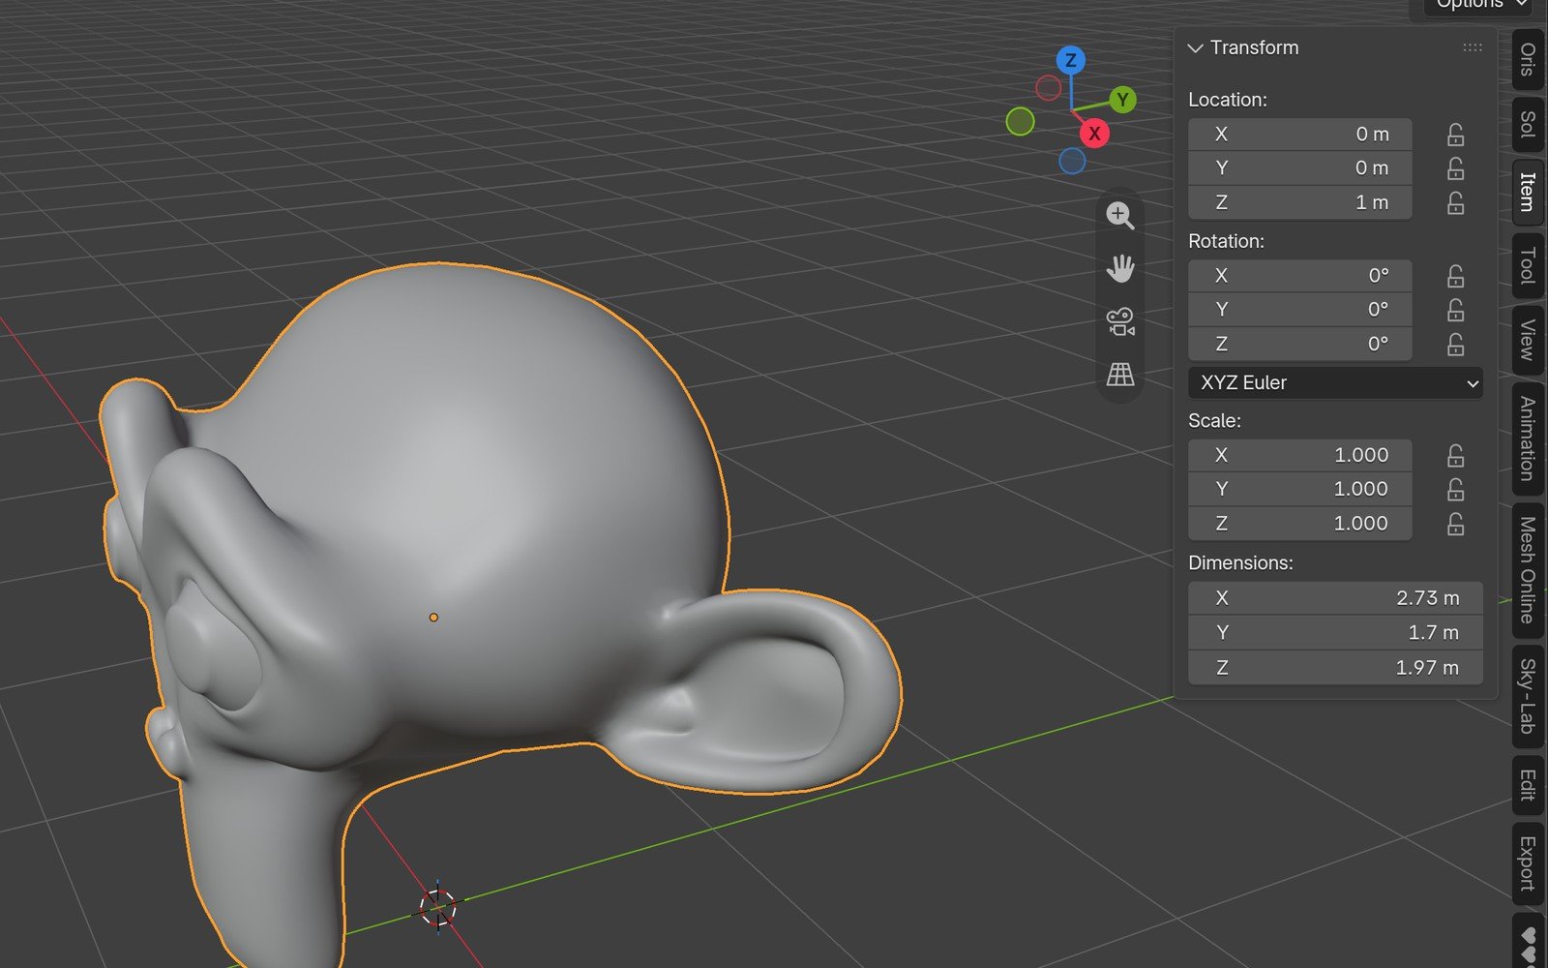Screen dimensions: 1548x968
Task: Click the negative X hollow red gizmo circle
Action: click(x=1048, y=88)
